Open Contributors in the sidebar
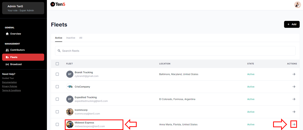Image resolution: width=303 pixels, height=130 pixels. (x=17, y=50)
